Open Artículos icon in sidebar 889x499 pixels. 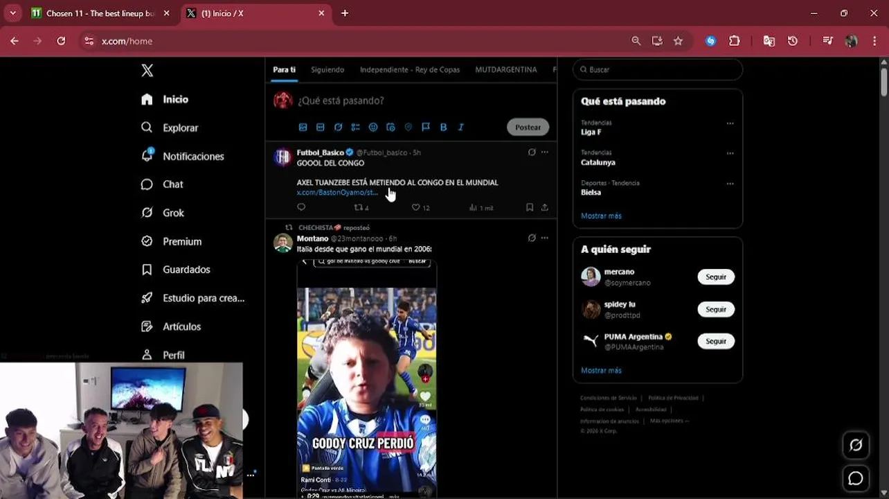coord(147,326)
